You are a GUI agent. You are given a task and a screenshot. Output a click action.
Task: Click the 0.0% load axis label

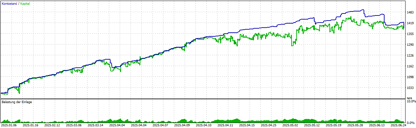click(x=411, y=123)
